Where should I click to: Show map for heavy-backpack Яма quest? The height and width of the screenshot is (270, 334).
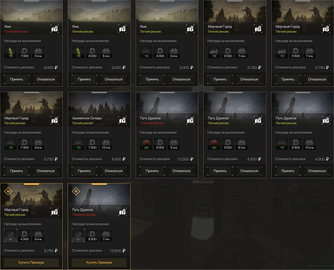coord(55,29)
